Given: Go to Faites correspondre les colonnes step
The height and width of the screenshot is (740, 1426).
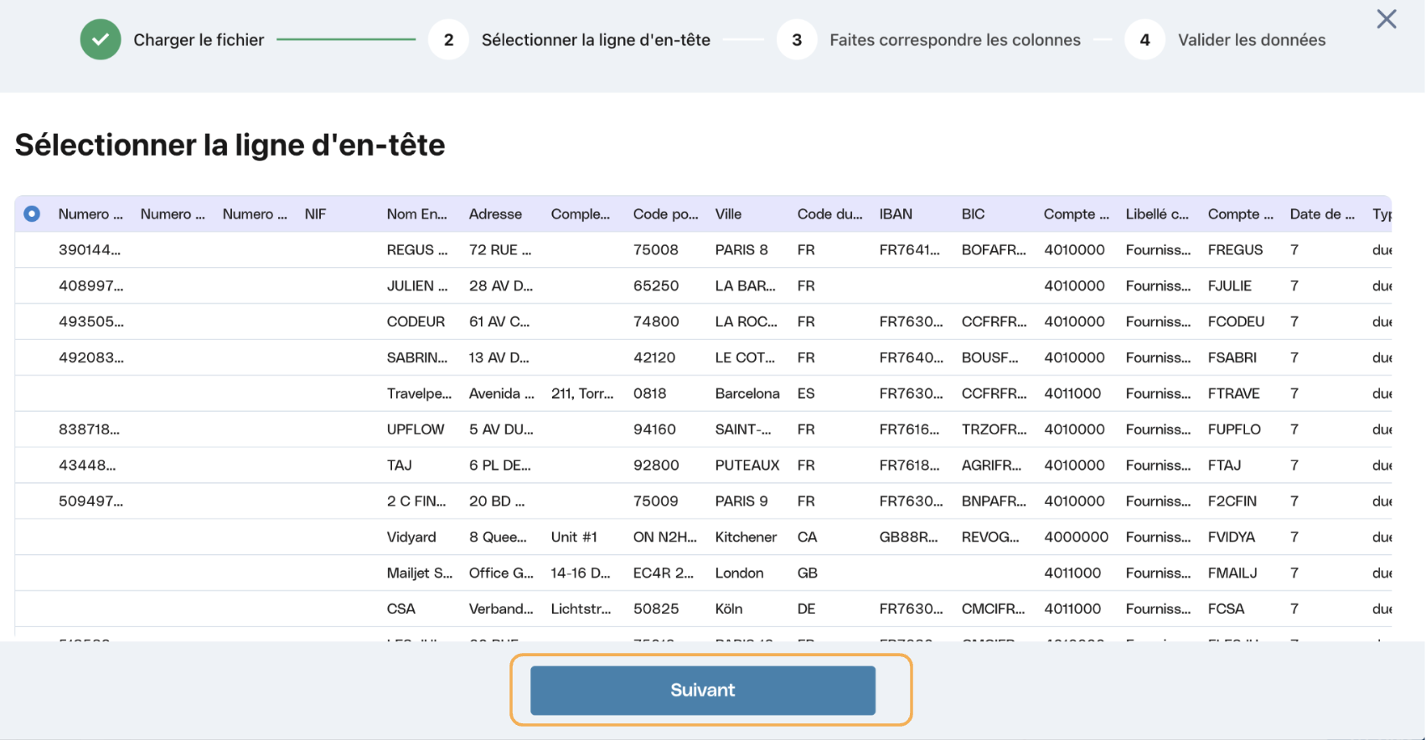Looking at the screenshot, I should 955,39.
